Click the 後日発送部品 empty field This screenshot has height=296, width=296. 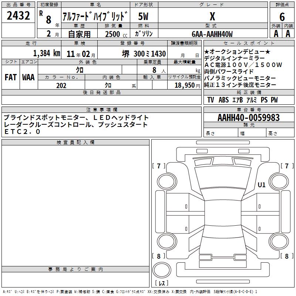click(101, 100)
